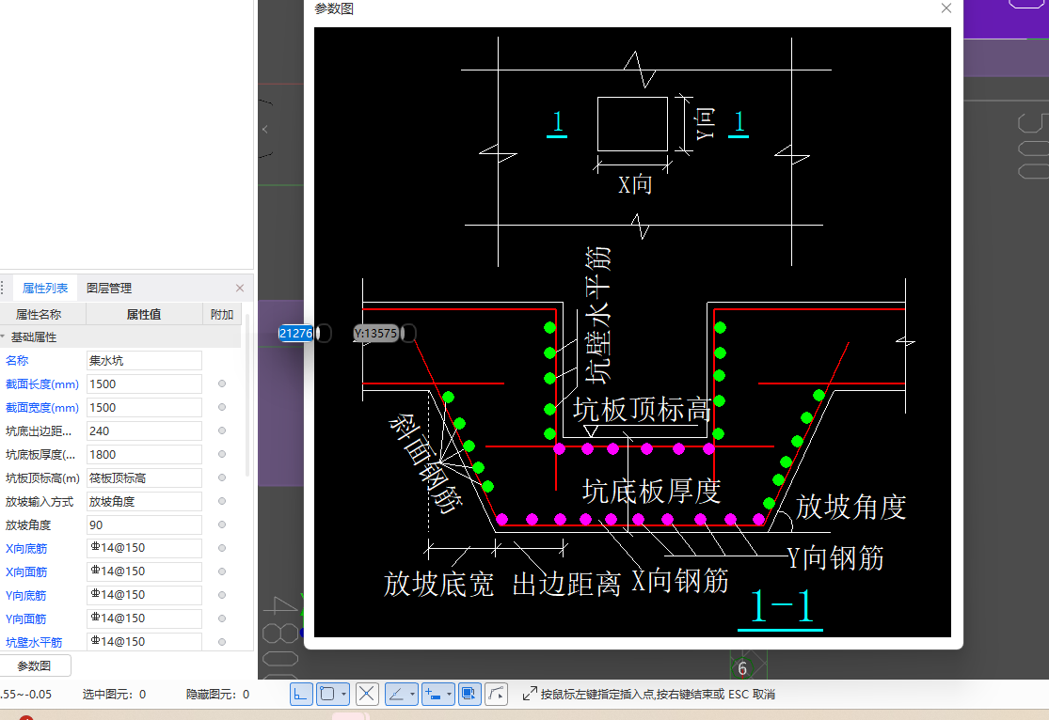
Task: Click the 隐藏图元: 0 status entry
Action: click(x=217, y=694)
